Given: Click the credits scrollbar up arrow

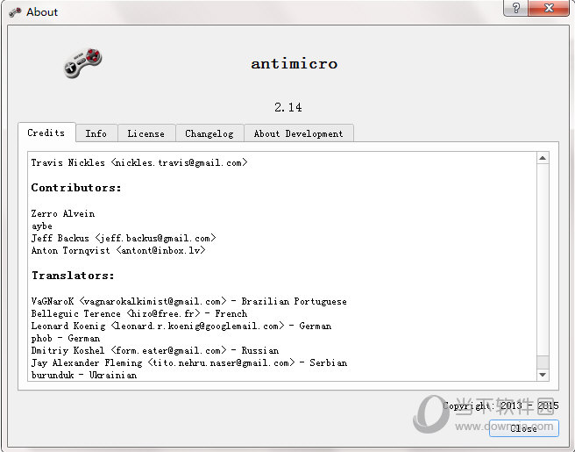Looking at the screenshot, I should click(543, 158).
